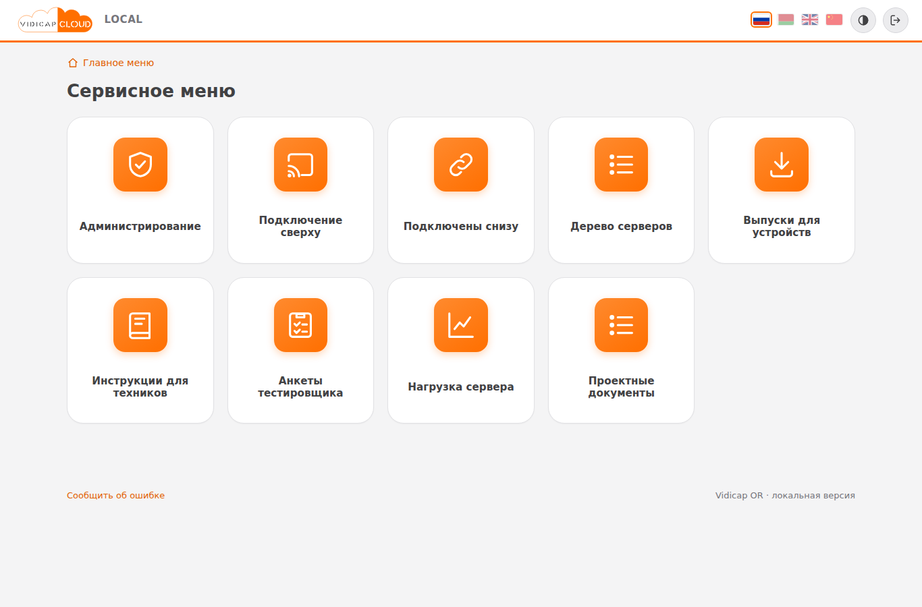This screenshot has height=607, width=922.
Task: Select the British flag for English
Action: 810,20
